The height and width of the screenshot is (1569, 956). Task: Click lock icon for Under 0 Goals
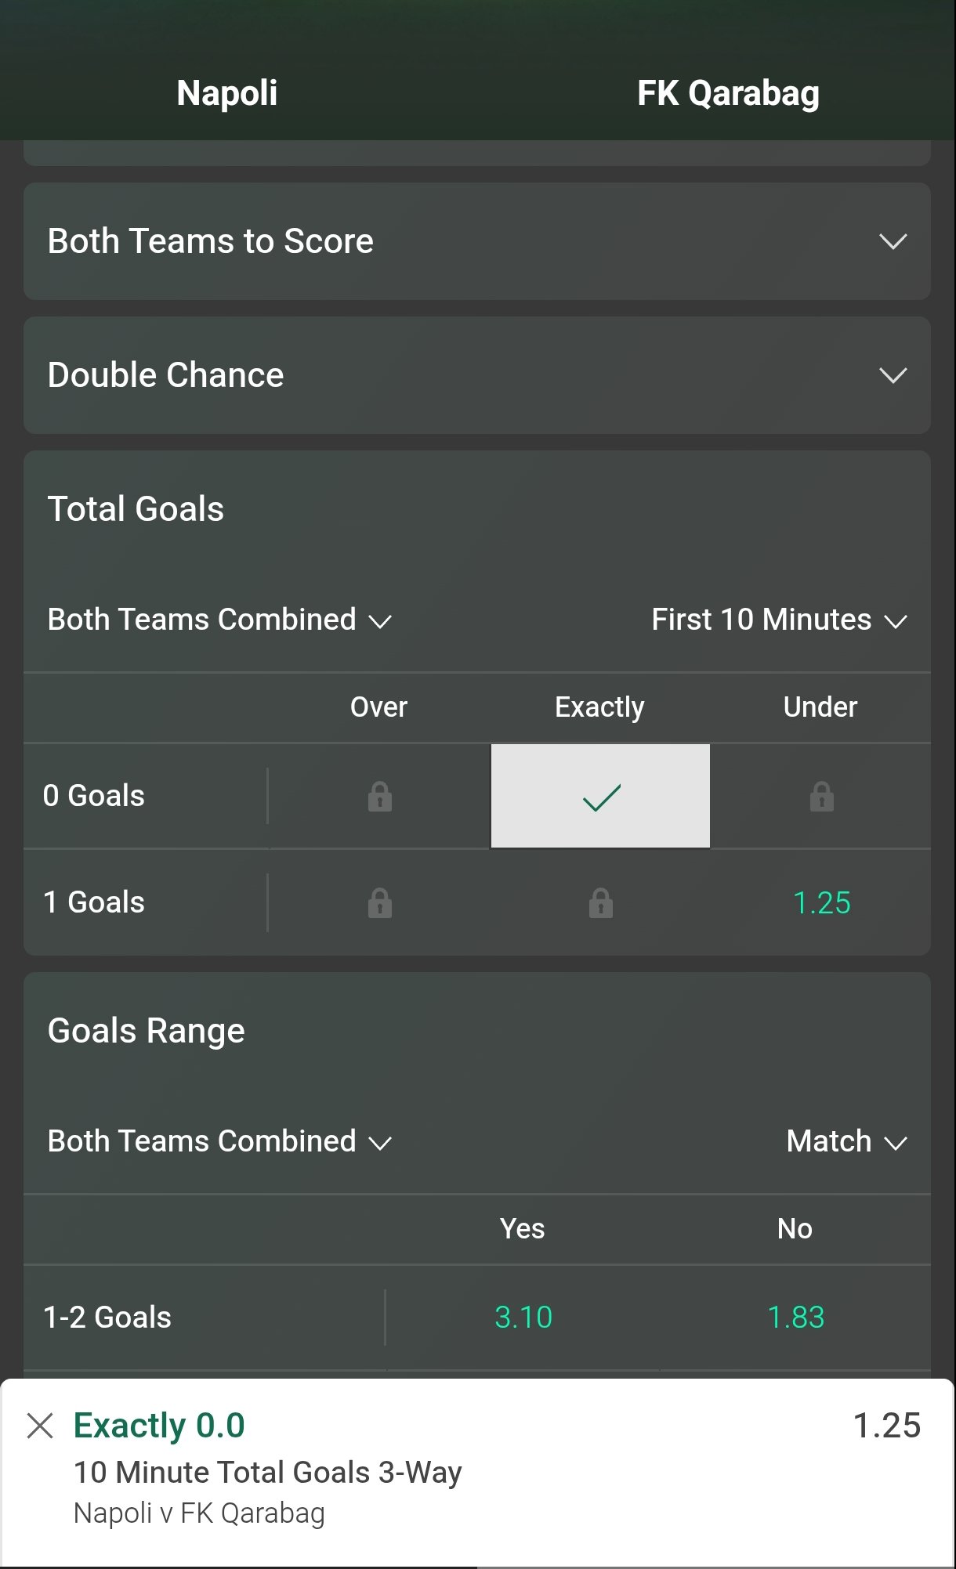[821, 796]
